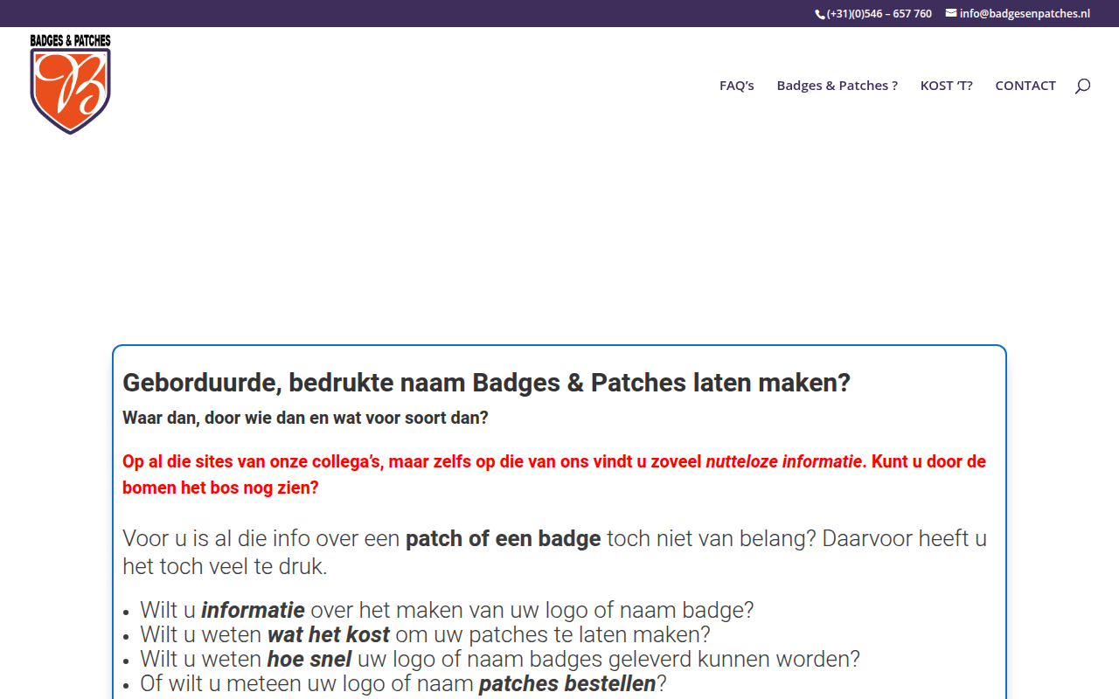Open the Badges & Patches ? menu
The width and height of the screenshot is (1119, 699).
pos(838,85)
